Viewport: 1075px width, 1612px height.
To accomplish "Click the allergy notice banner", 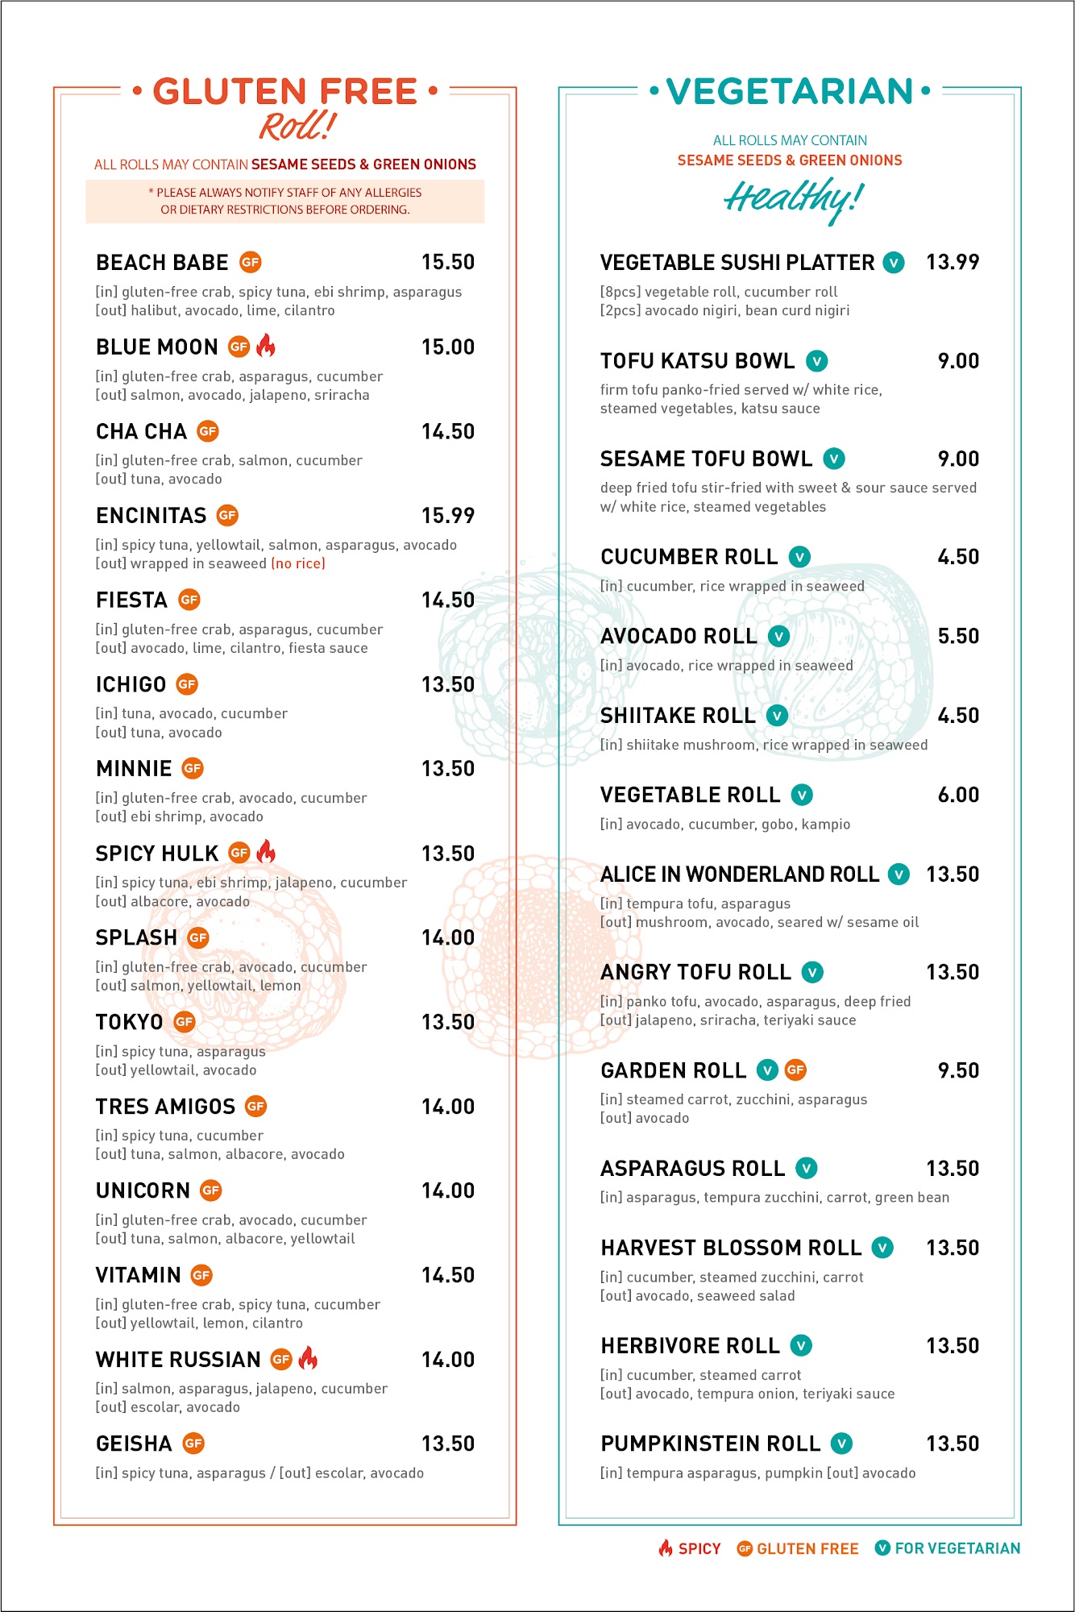I will tap(285, 201).
